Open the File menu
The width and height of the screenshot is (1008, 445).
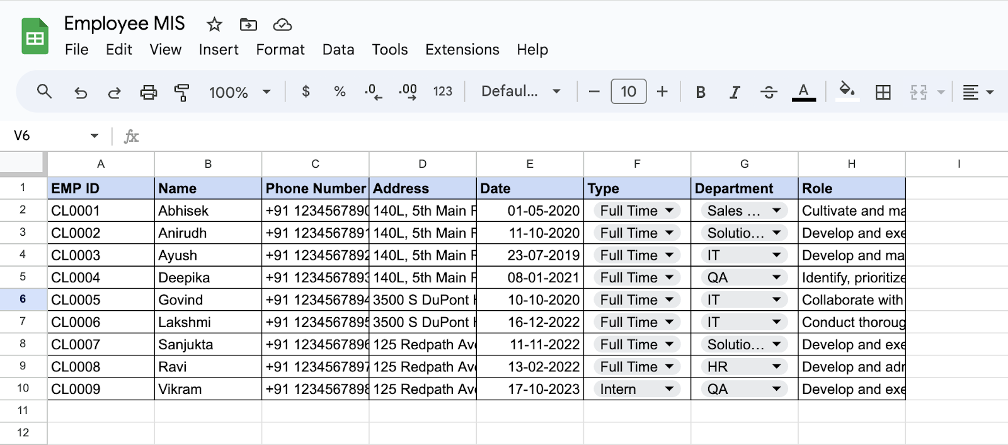tap(77, 50)
